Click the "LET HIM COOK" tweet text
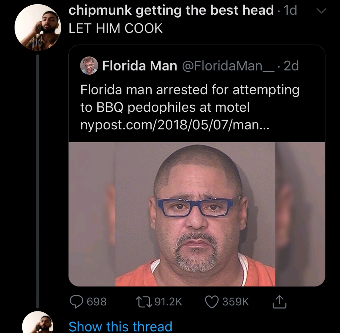The image size is (340, 333). click(116, 28)
